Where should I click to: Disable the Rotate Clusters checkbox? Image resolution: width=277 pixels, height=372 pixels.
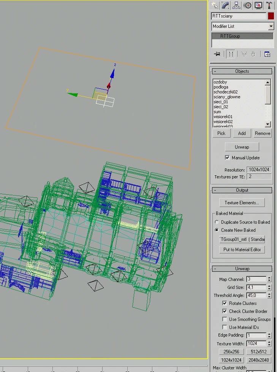pyautogui.click(x=225, y=303)
